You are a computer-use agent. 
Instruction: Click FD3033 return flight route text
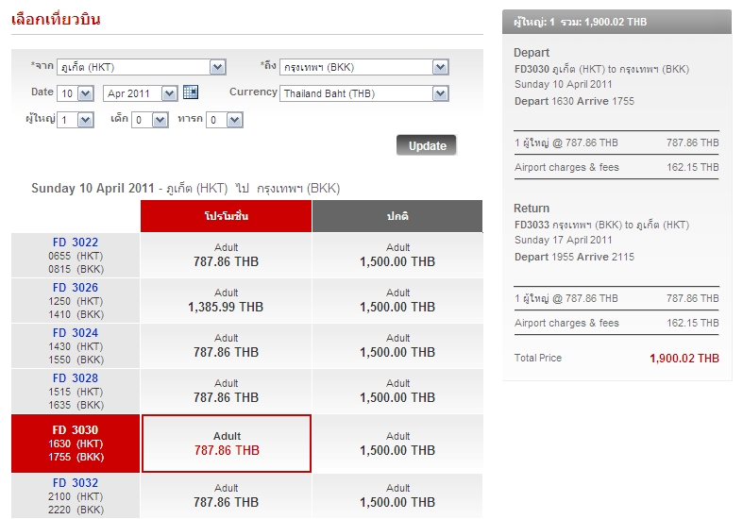(601, 225)
